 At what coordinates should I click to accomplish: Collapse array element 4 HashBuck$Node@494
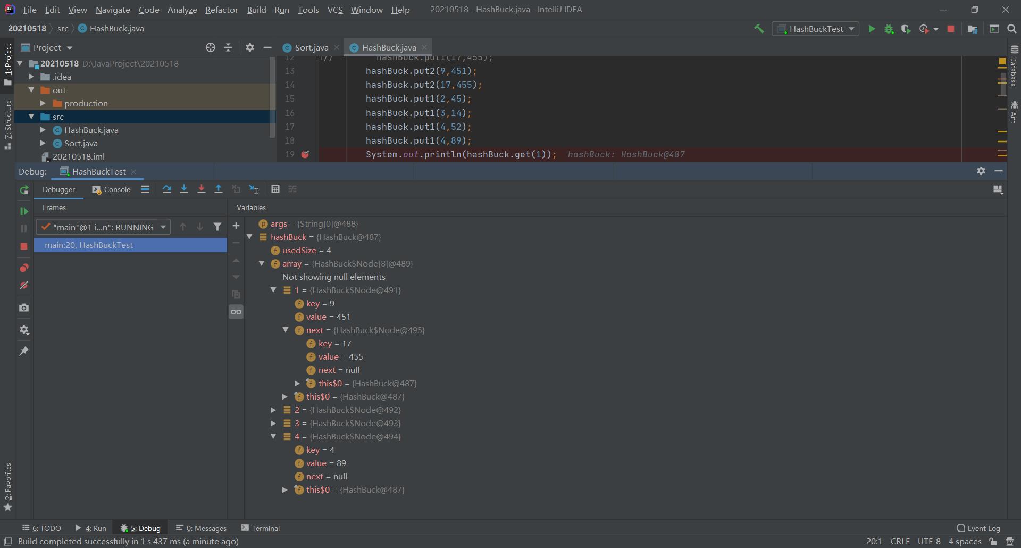point(273,436)
